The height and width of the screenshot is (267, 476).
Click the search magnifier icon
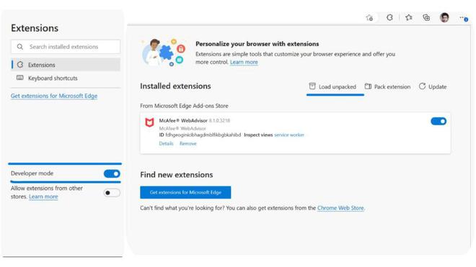[20, 47]
